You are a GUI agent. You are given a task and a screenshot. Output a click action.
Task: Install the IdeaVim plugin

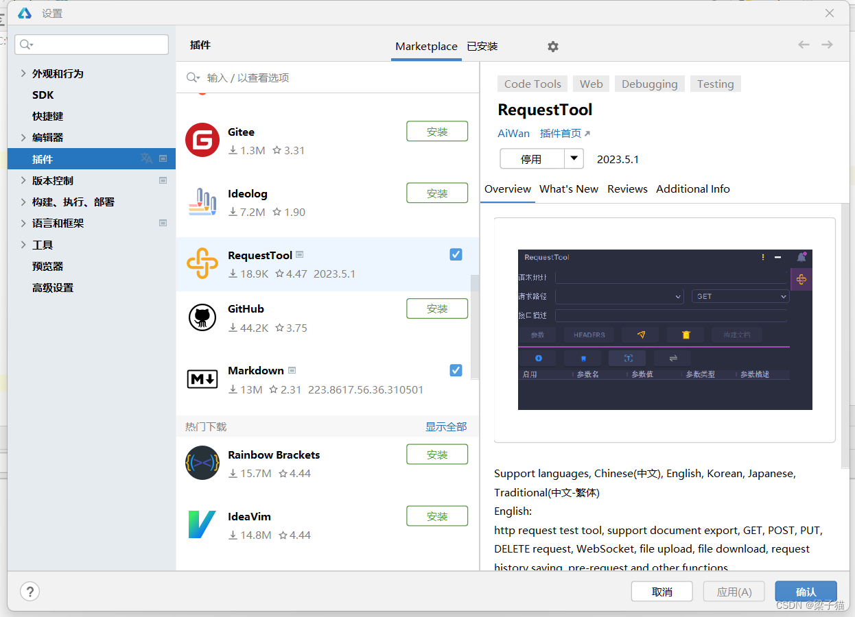point(437,516)
